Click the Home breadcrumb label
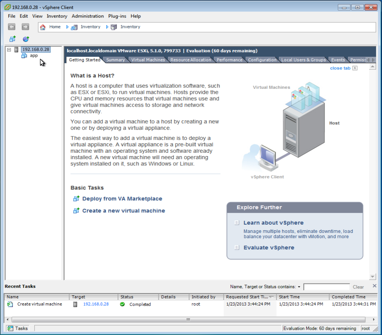The height and width of the screenshot is (335, 382). (55, 27)
